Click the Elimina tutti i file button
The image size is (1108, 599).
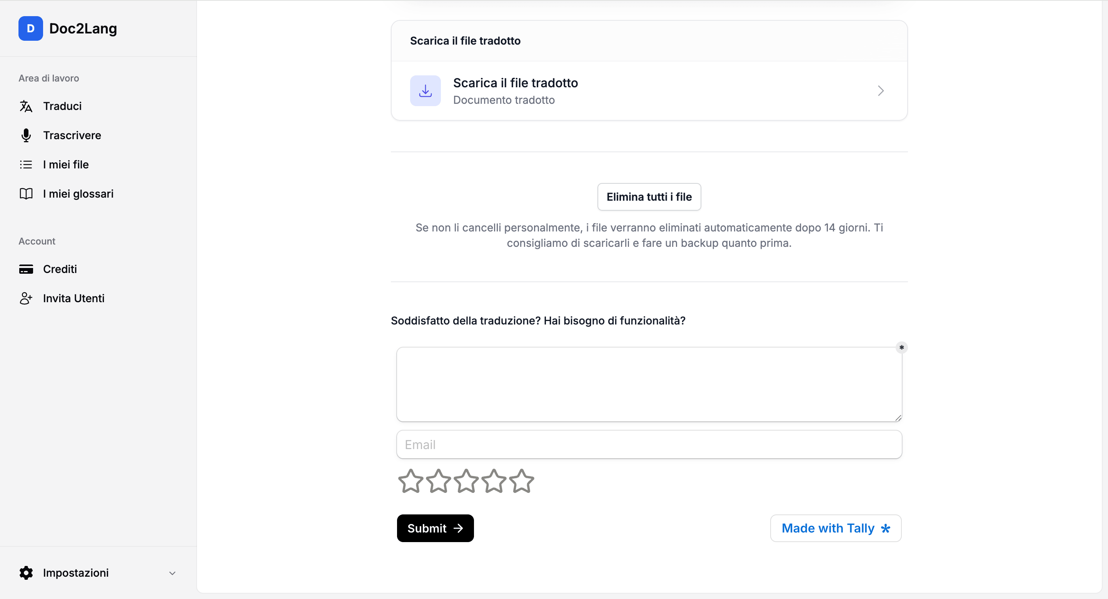(649, 197)
